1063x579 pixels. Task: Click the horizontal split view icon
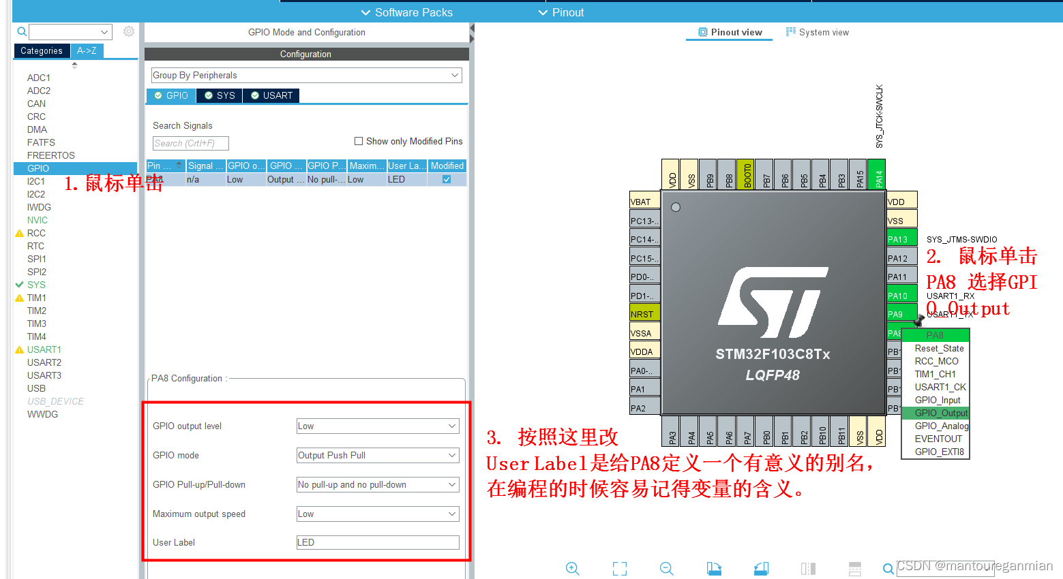855,569
